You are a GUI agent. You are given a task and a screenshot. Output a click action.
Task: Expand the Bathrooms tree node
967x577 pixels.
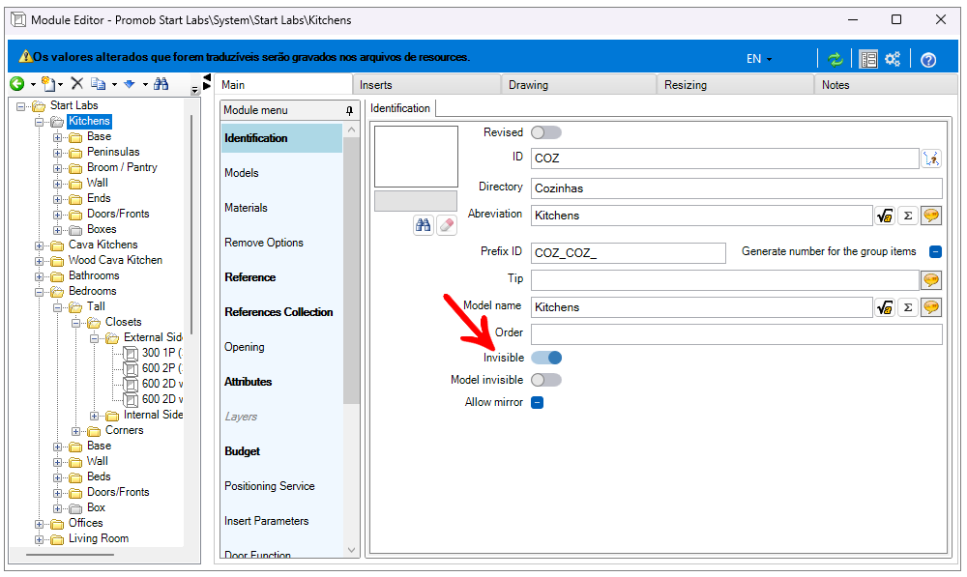pyautogui.click(x=41, y=276)
